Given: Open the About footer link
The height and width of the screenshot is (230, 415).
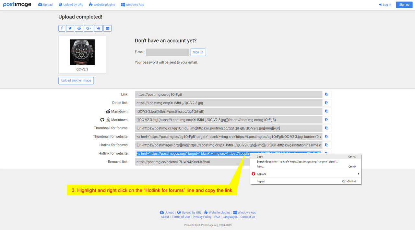Looking at the screenshot, I should point(165,217).
